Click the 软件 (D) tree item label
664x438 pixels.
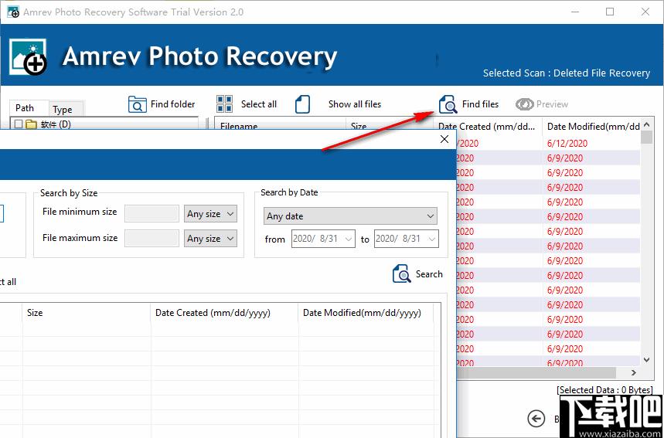click(56, 124)
